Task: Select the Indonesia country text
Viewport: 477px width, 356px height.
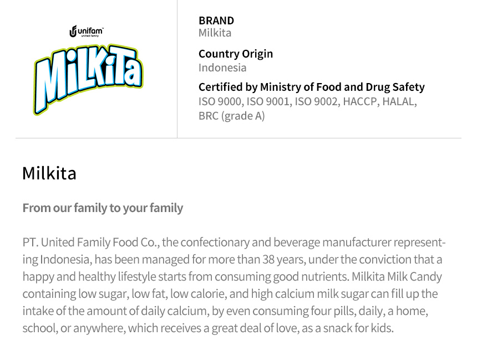Action: tap(222, 68)
